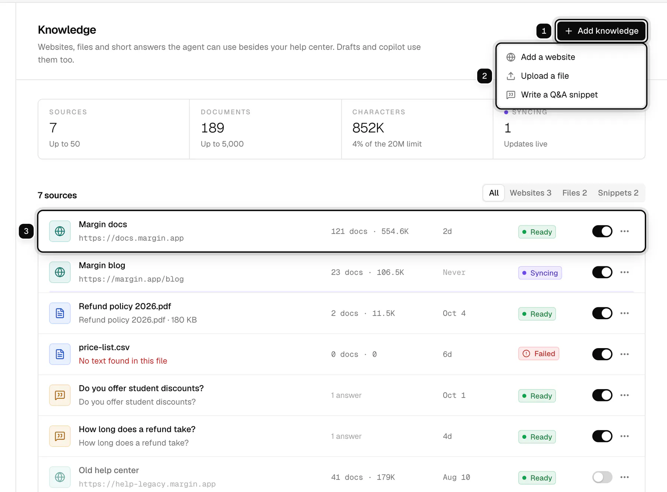Pick Write a Q&A snippet
The image size is (667, 492).
(571, 95)
